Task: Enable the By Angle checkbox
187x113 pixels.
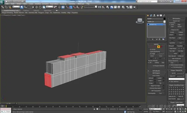Action: (149, 54)
